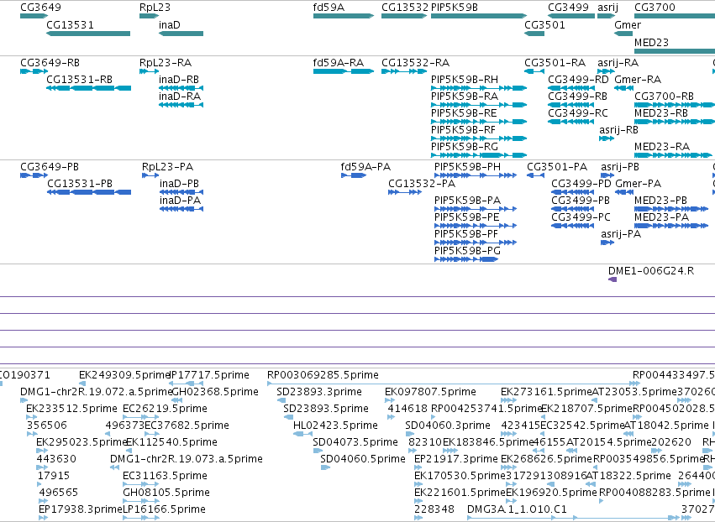
Task: Select protein PIP5K59B-PG label
Action: pyautogui.click(x=467, y=252)
